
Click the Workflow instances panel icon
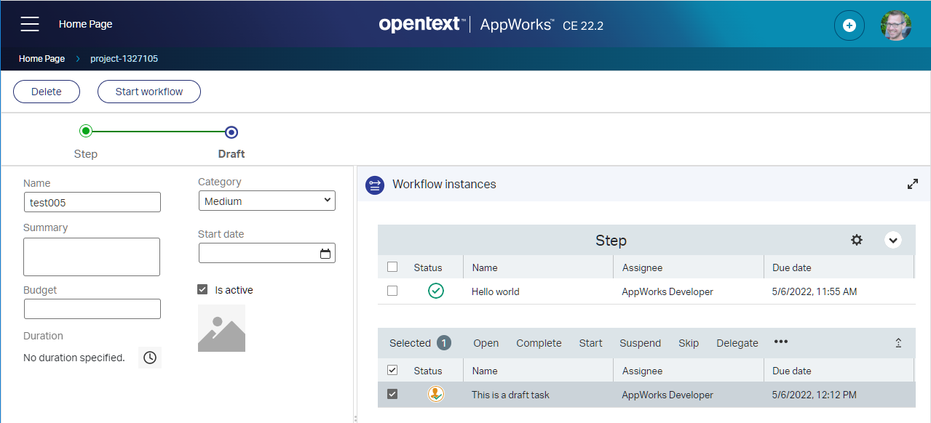[x=375, y=185]
